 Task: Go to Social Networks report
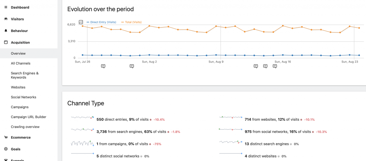(23, 97)
